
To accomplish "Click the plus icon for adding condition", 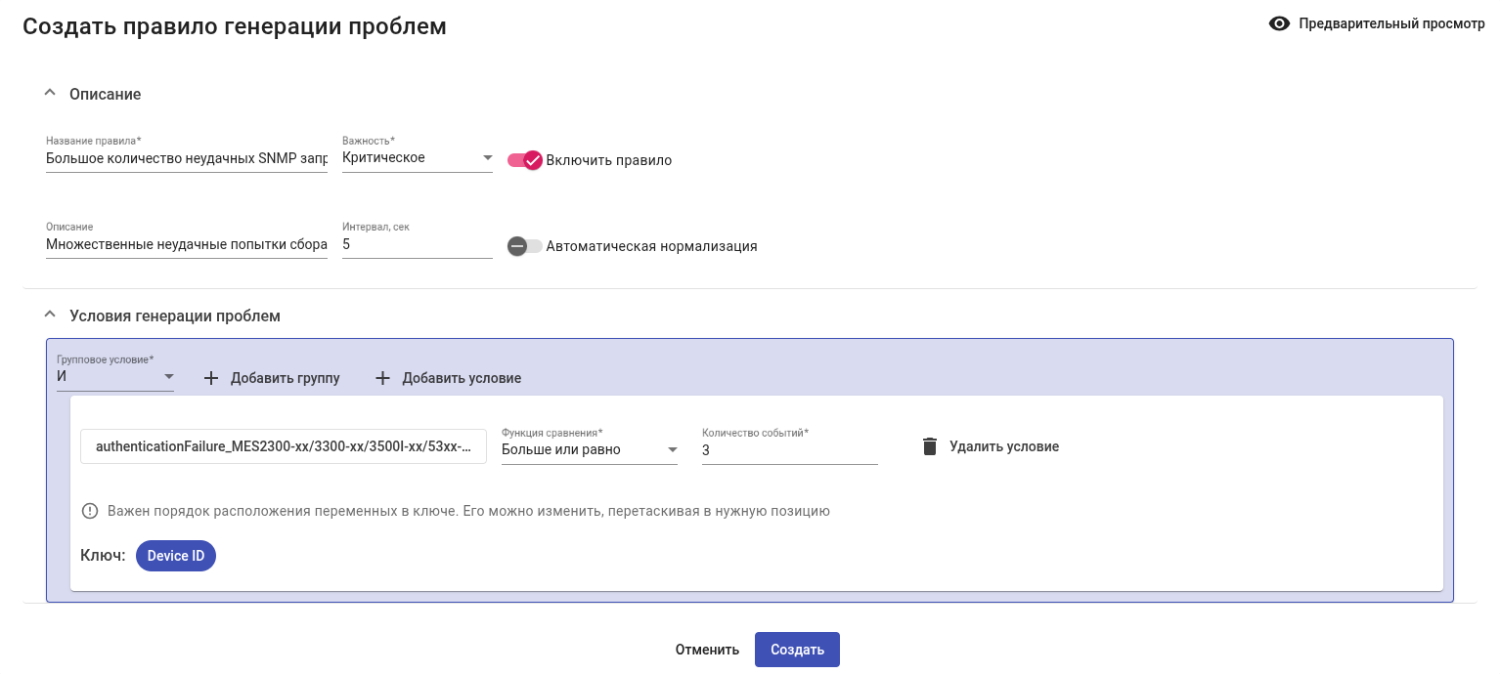I will (x=382, y=378).
